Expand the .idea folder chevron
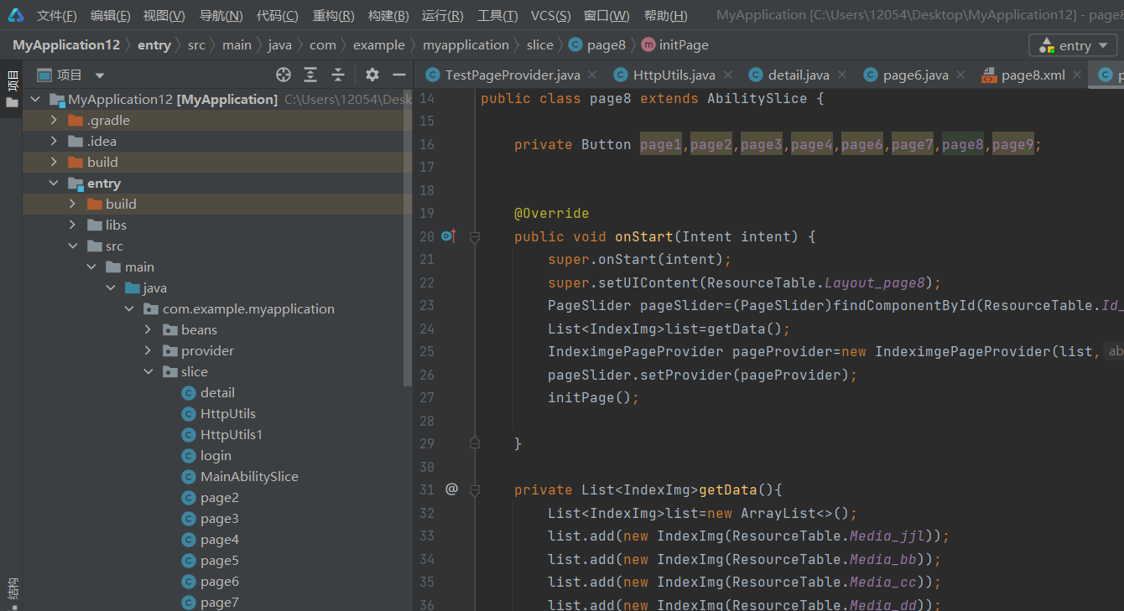The height and width of the screenshot is (611, 1124). [x=54, y=141]
